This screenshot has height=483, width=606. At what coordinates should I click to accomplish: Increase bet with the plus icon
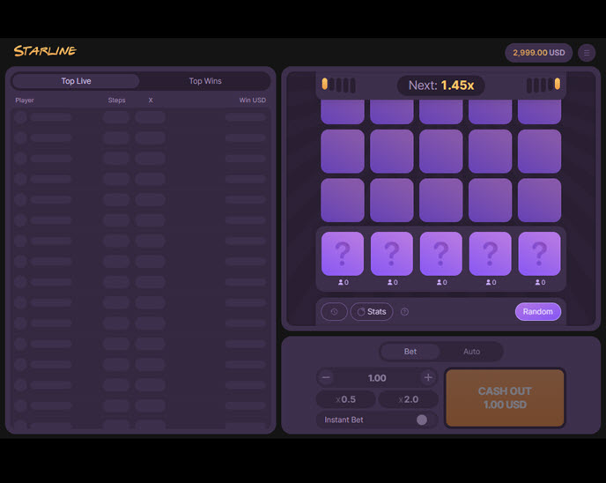tap(428, 378)
